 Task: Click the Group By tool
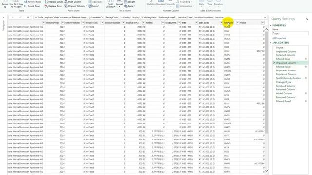click(x=5, y=4)
